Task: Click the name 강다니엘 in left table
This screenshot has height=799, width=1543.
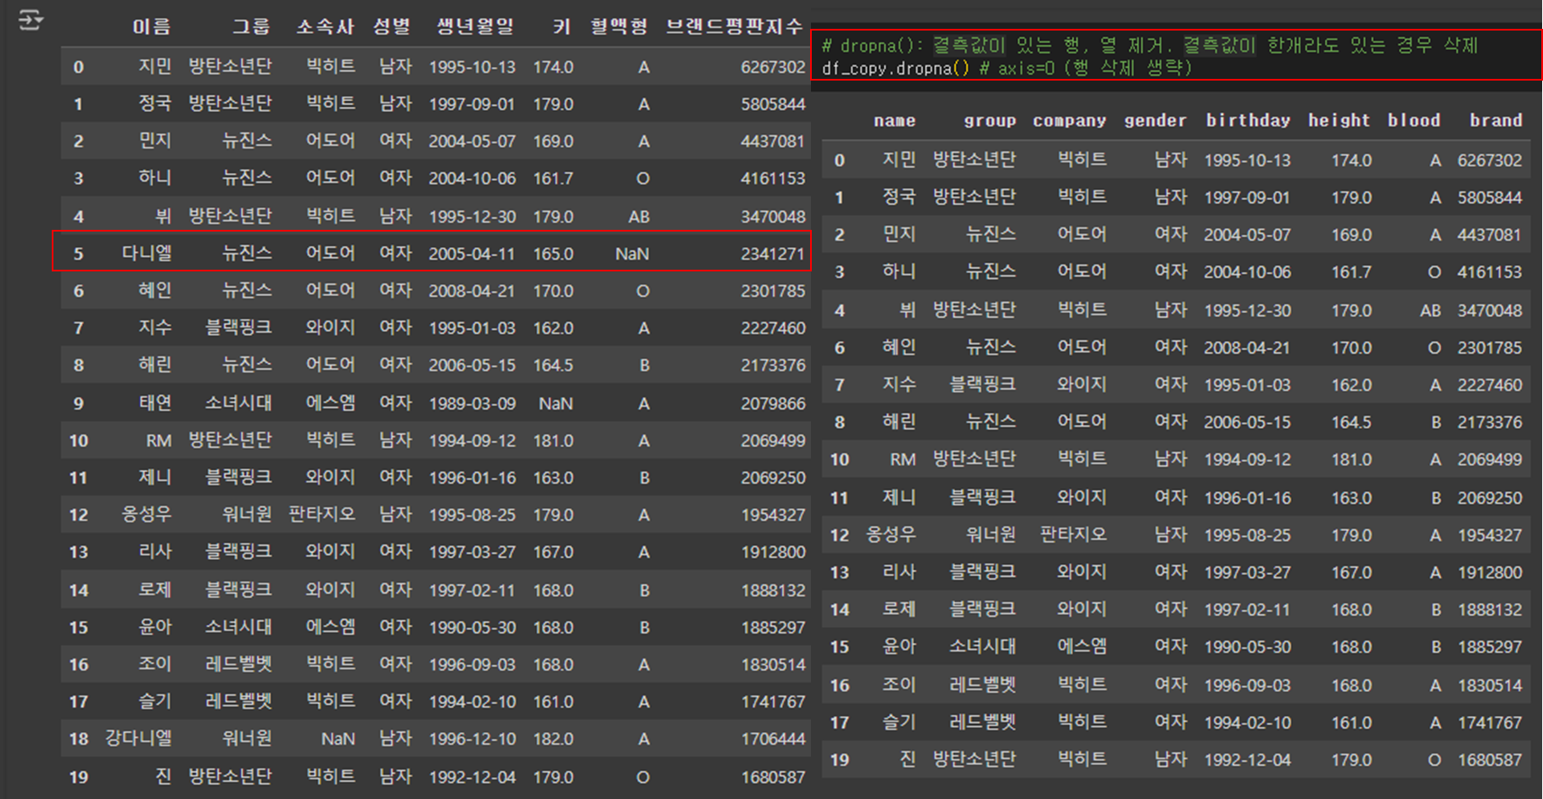Action: (138, 738)
